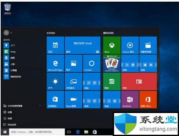Open the Xbox tile
Screen dimensions: 179x136
click(x=112, y=45)
